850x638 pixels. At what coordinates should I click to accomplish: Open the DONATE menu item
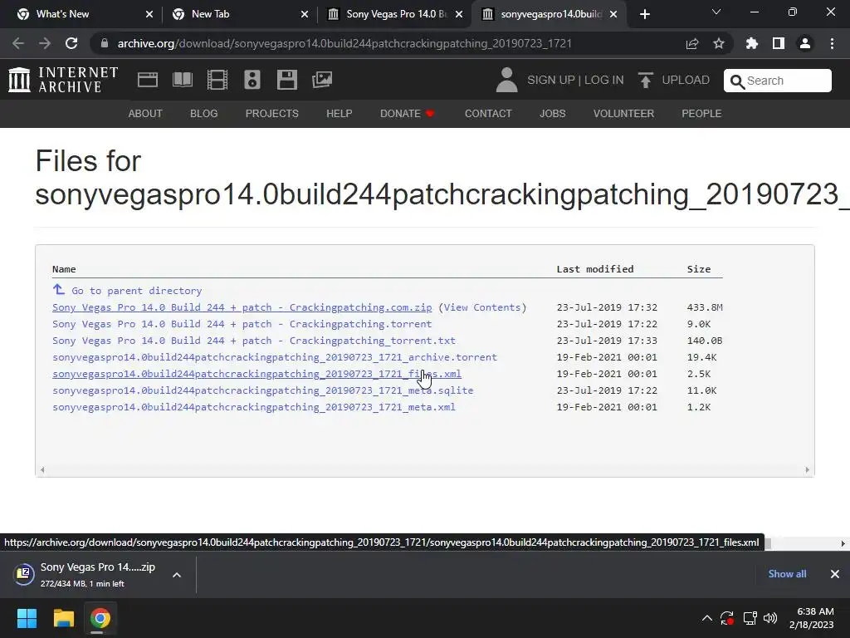[x=407, y=113]
